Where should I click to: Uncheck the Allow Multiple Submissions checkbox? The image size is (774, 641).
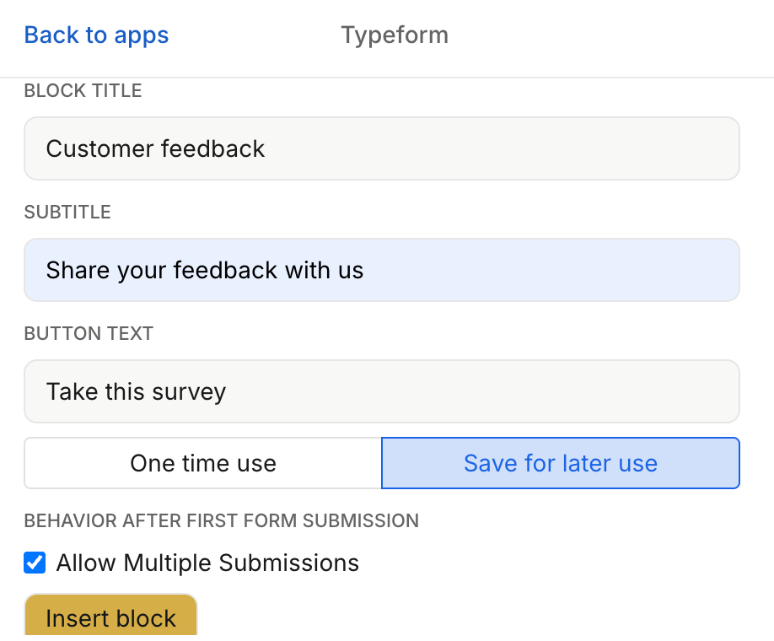click(x=35, y=563)
